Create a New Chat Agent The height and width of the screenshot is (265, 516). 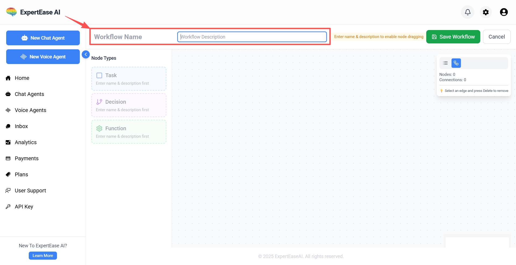point(43,38)
